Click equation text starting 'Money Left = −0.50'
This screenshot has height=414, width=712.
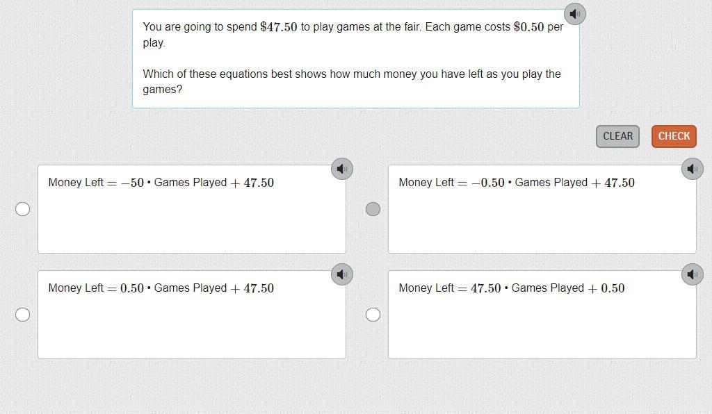click(x=516, y=183)
